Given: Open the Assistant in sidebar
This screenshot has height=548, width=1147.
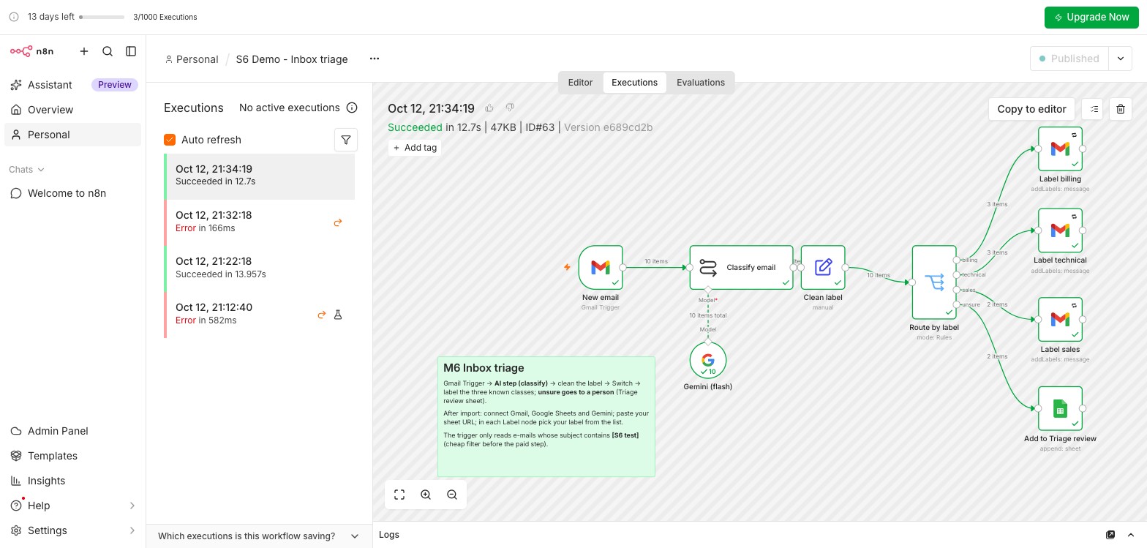Looking at the screenshot, I should (50, 85).
